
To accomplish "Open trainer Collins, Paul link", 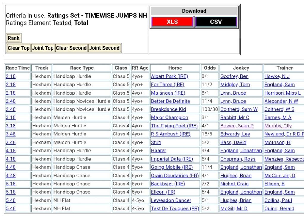I will pos(278,200).
